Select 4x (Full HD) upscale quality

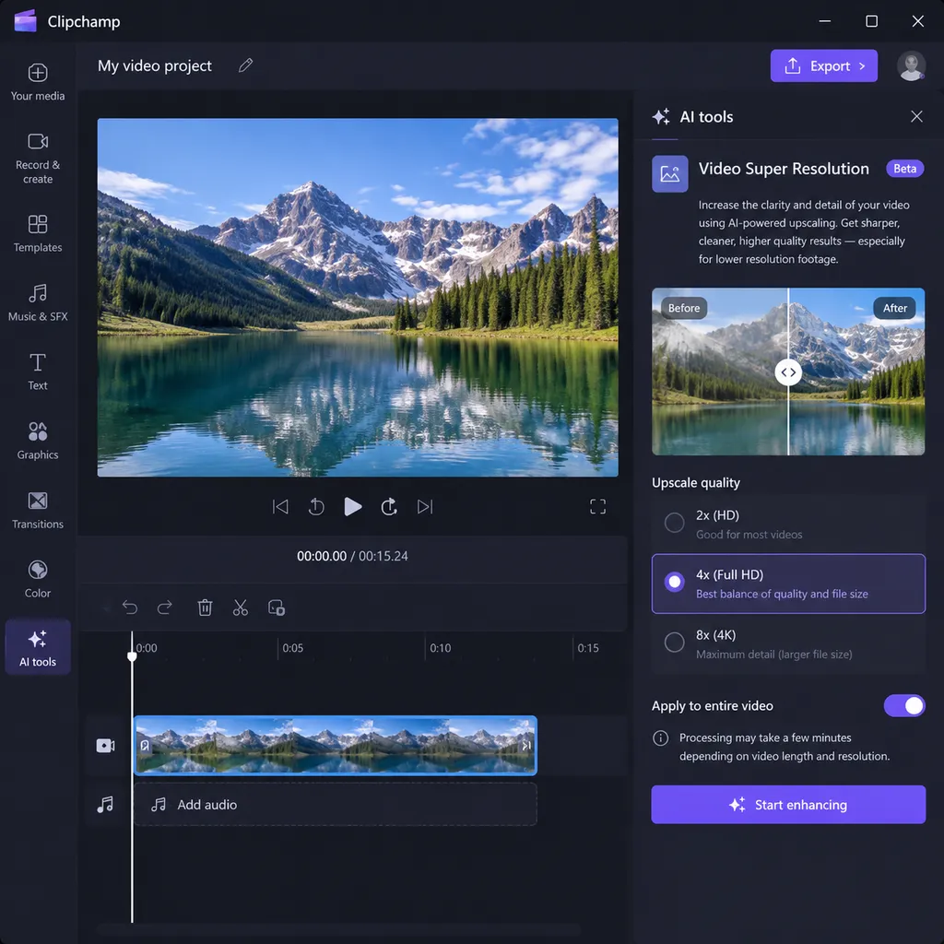click(788, 584)
